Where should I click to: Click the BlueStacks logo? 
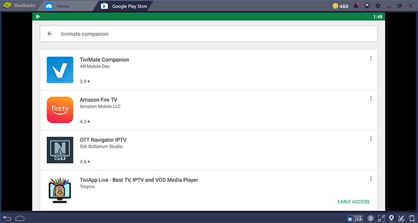coord(7,6)
